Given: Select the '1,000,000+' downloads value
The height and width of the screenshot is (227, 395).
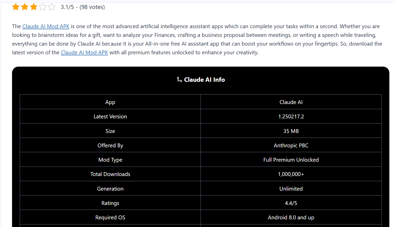Looking at the screenshot, I should pyautogui.click(x=291, y=174).
